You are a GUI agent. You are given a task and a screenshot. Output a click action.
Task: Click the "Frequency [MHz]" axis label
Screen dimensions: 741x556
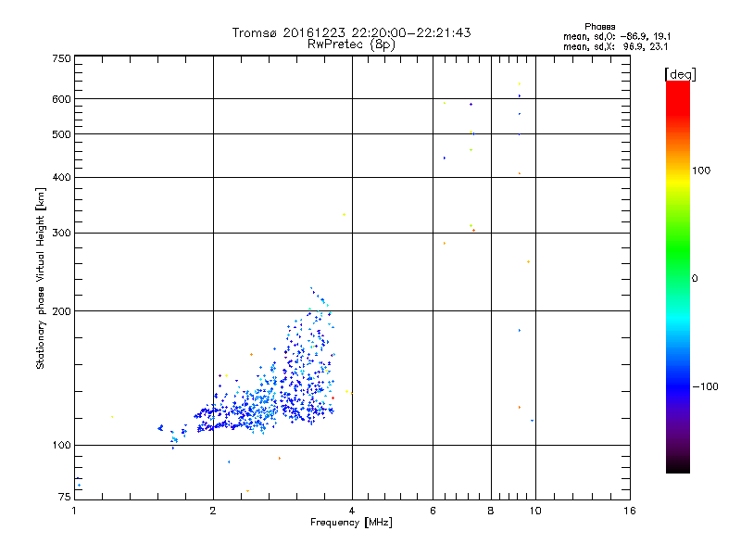[x=351, y=523]
